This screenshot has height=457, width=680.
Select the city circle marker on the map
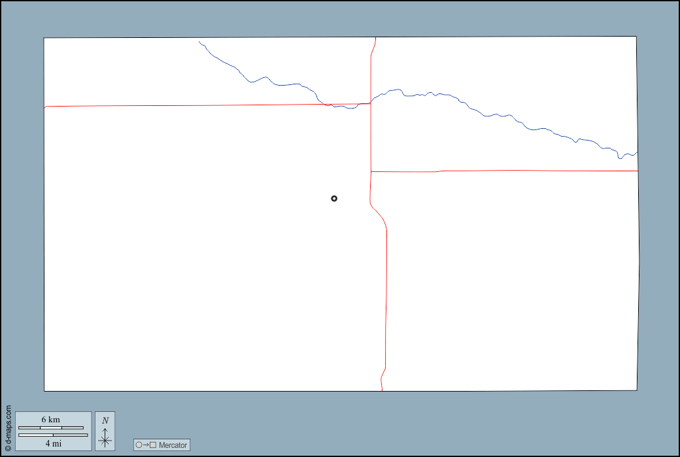334,198
